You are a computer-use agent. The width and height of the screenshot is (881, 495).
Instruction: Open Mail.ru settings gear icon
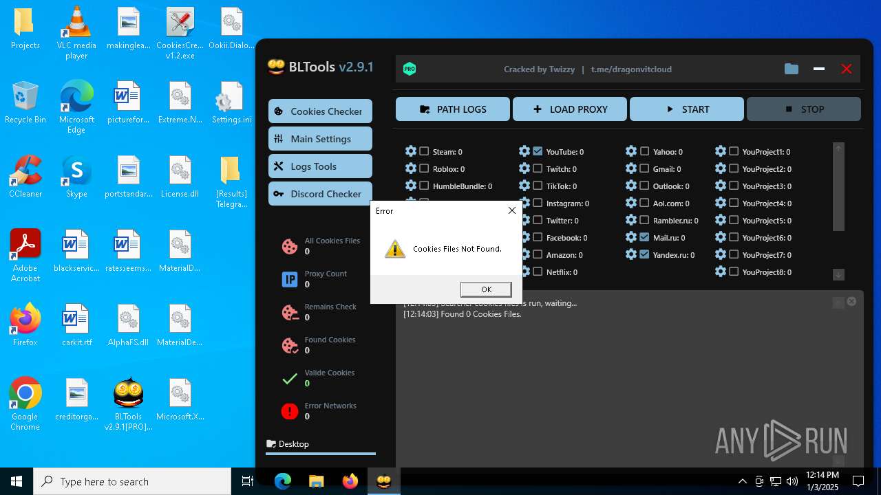[631, 237]
